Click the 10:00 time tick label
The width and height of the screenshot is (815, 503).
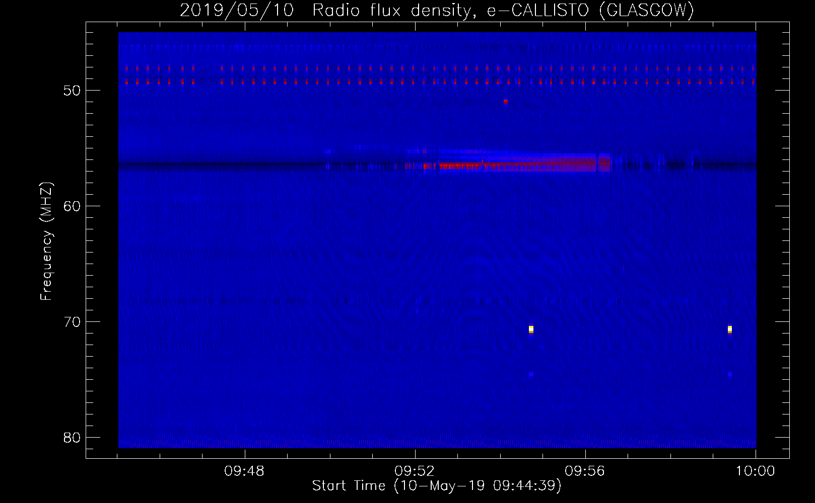tap(755, 471)
